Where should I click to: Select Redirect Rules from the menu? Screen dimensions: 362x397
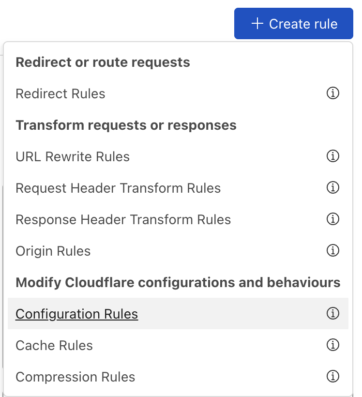(x=60, y=93)
